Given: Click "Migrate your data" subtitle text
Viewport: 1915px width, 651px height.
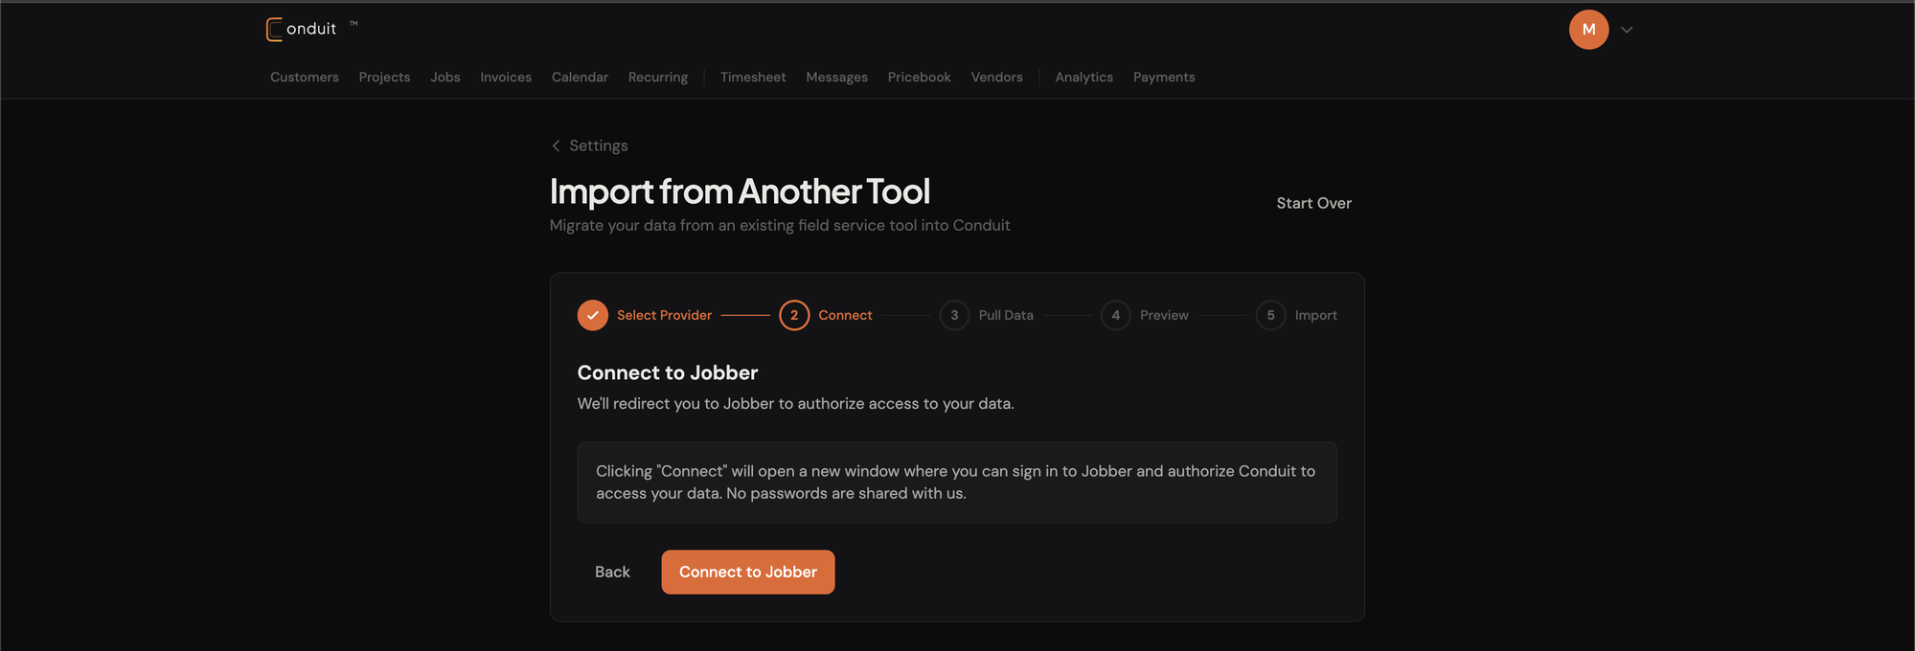Looking at the screenshot, I should point(780,225).
